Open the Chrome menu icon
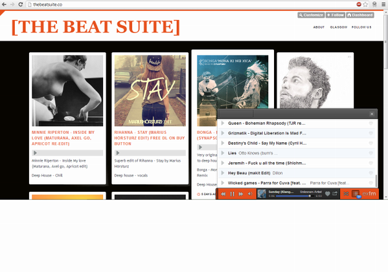The image size is (388, 272). pos(383,5)
